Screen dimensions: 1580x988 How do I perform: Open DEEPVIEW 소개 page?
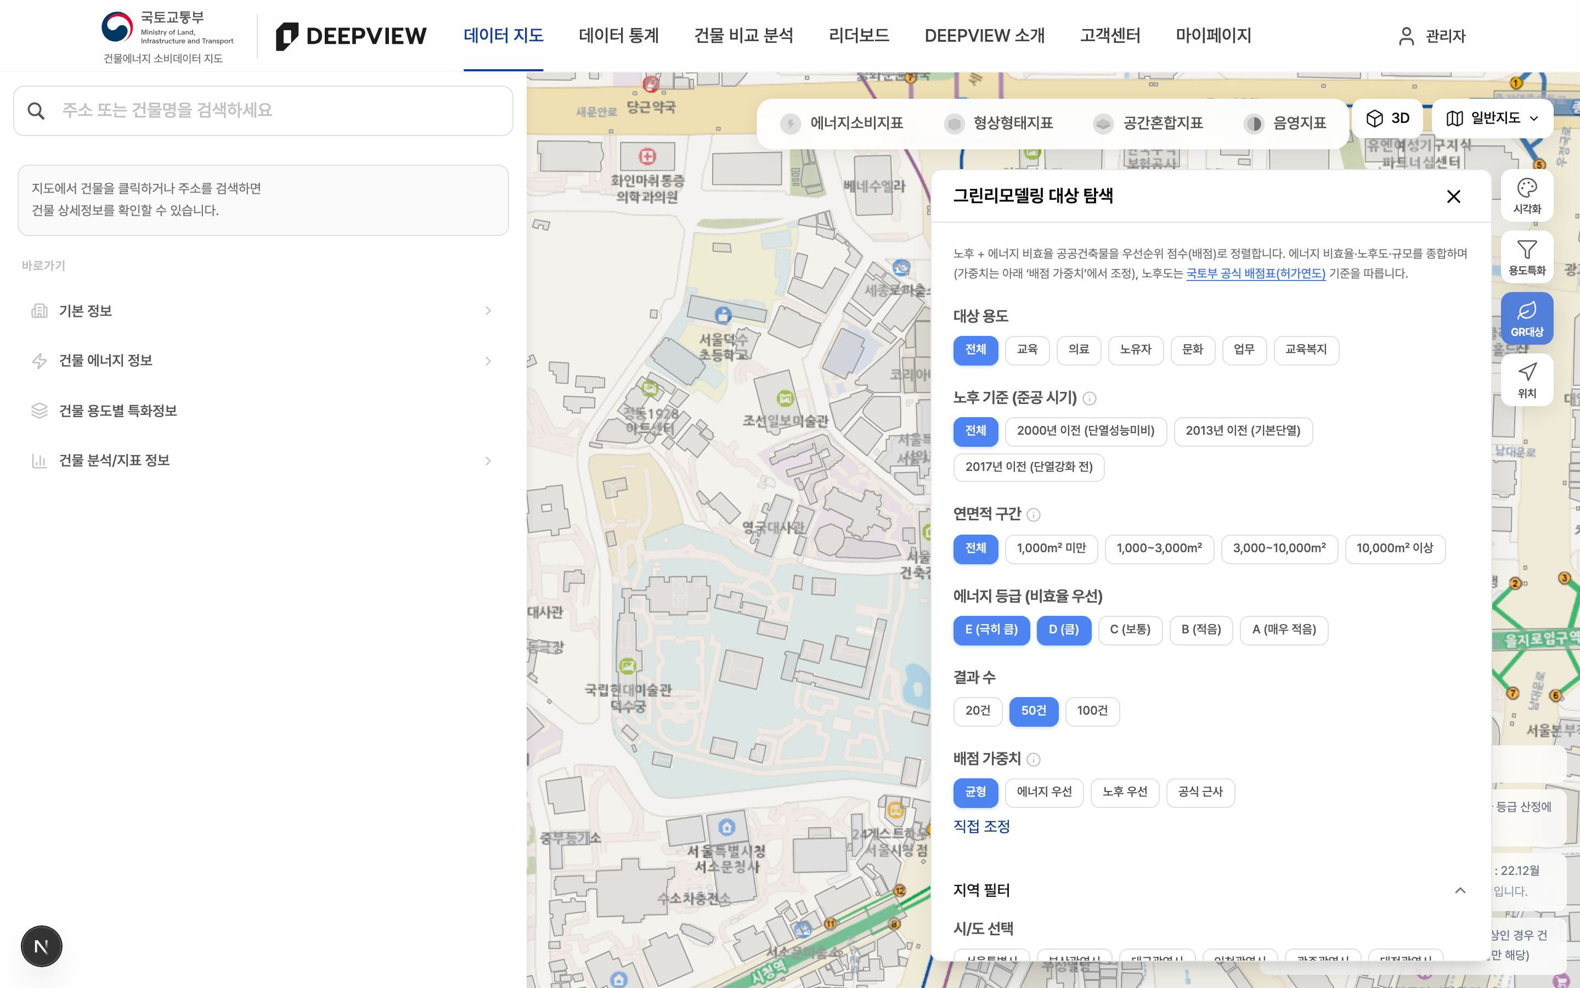pyautogui.click(x=985, y=36)
